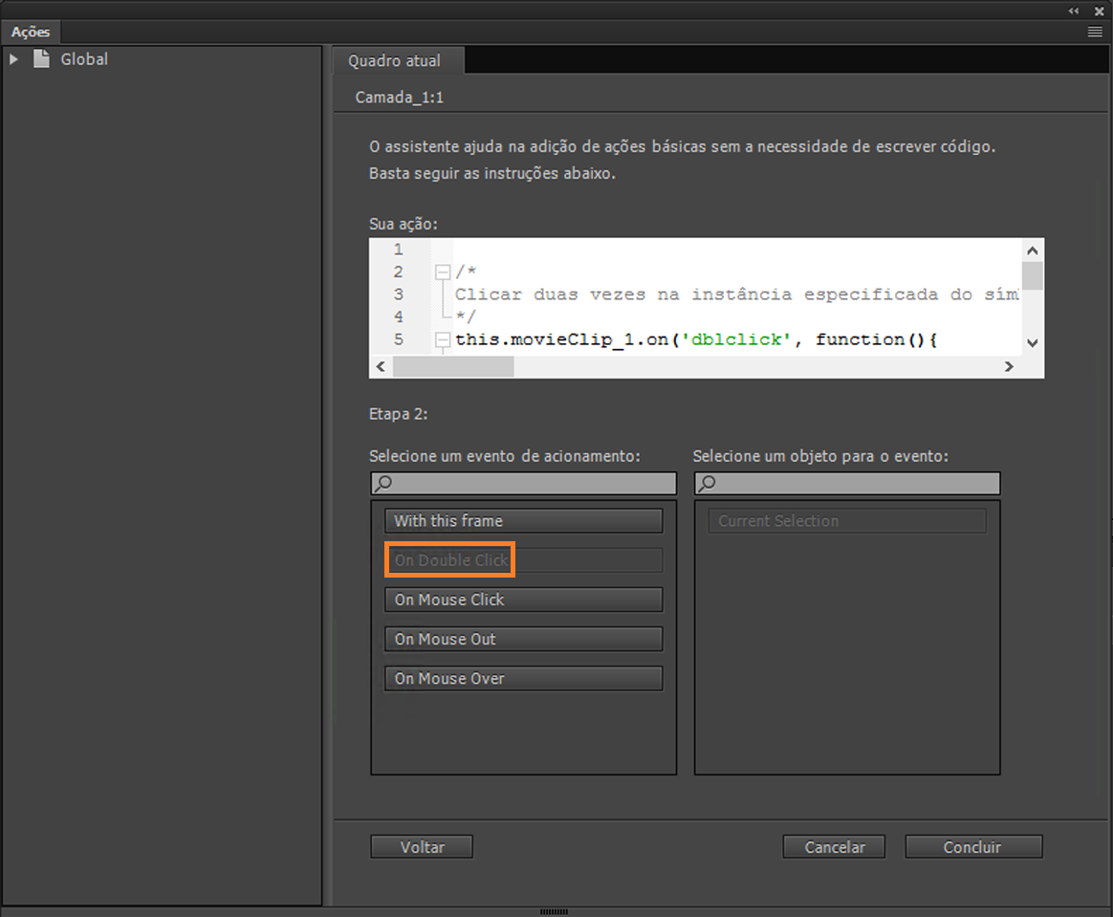Collapse the panel with the double-arrow icon
Screen dimensions: 1113x917
point(1073,11)
